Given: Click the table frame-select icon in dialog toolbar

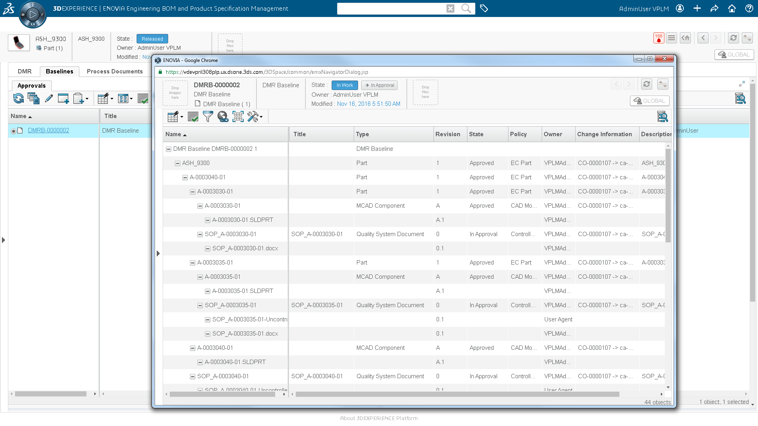Looking at the screenshot, I should point(238,116).
